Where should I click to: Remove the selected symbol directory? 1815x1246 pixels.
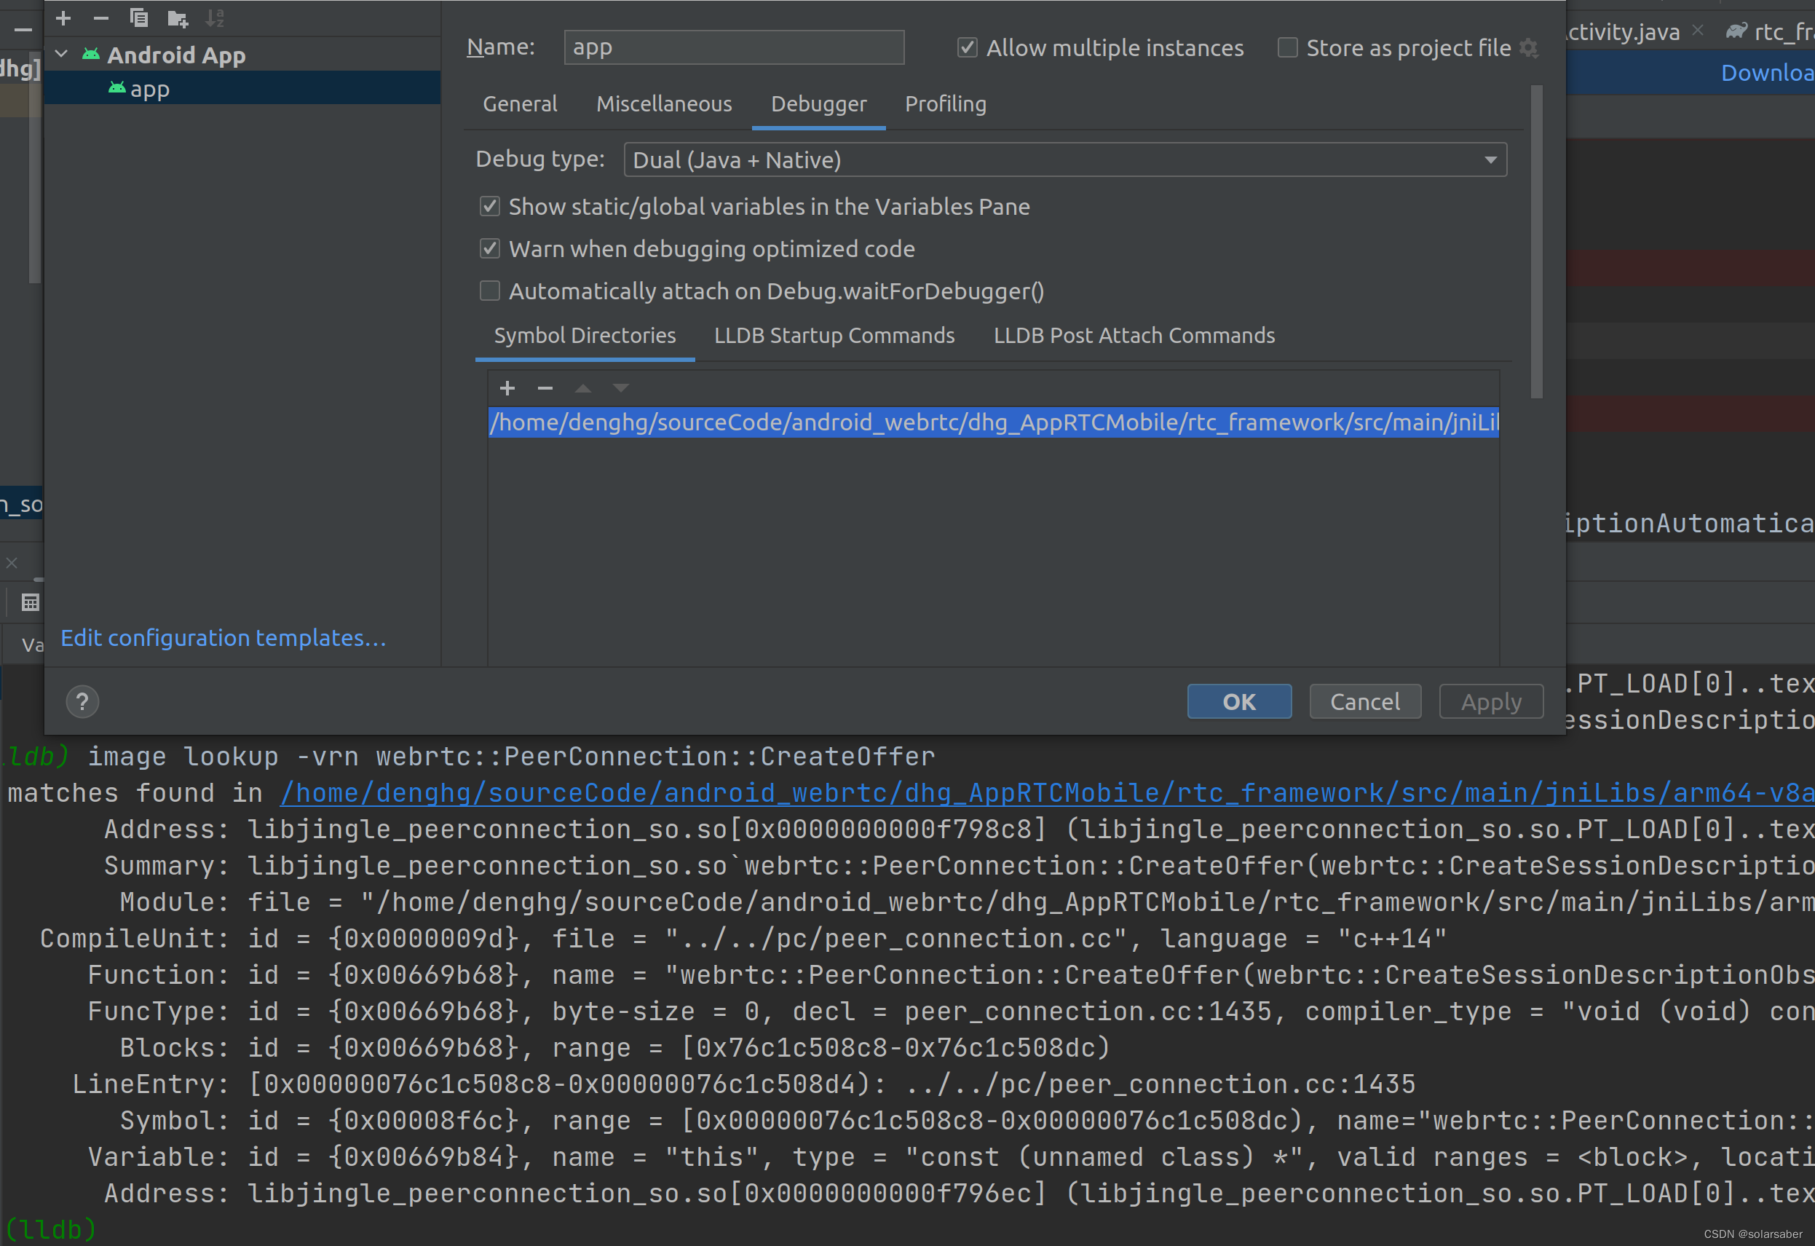coord(545,388)
